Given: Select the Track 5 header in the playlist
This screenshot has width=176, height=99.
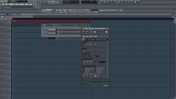Looking at the screenshot, I should click(x=5, y=48).
